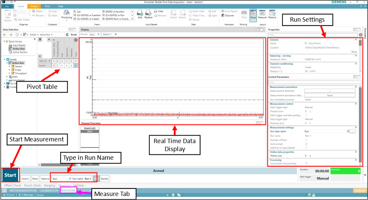368x200 pixels.
Task: Open the File menu
Action: tap(7, 6)
